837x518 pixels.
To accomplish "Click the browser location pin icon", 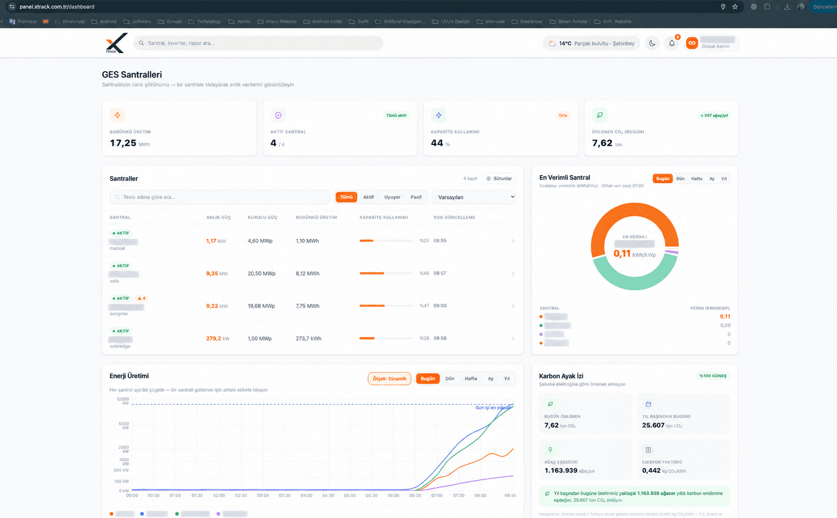I will click(x=723, y=7).
